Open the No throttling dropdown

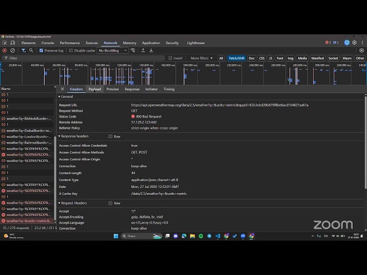coord(112,50)
